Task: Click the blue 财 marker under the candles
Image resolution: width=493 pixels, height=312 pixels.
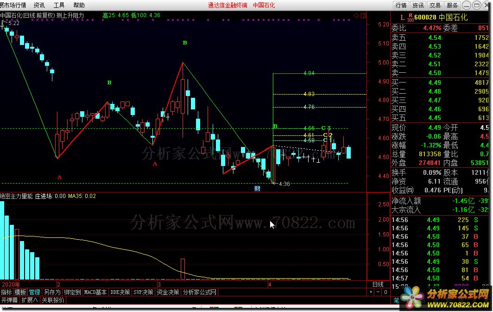Action: pos(257,188)
